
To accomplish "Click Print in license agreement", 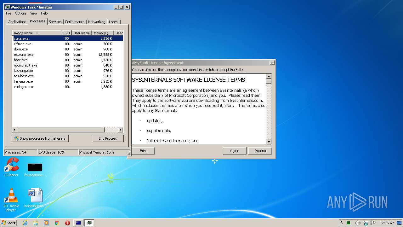I will (x=143, y=151).
